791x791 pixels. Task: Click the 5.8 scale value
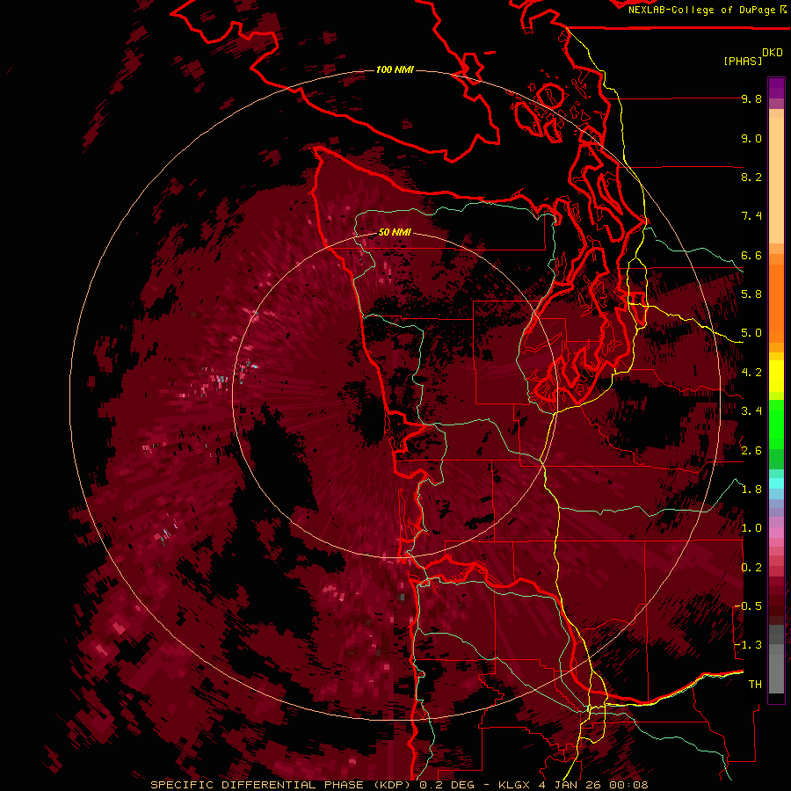click(x=751, y=294)
